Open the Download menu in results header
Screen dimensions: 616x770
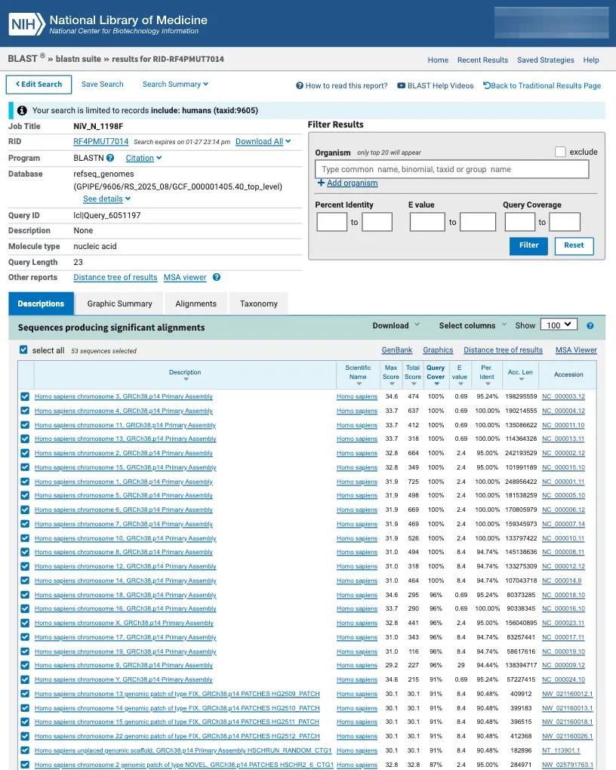(396, 325)
